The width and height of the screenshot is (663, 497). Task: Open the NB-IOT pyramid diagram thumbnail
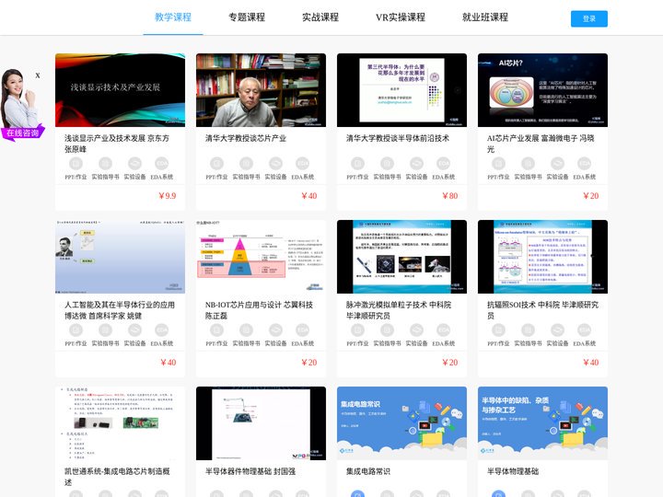click(x=261, y=257)
